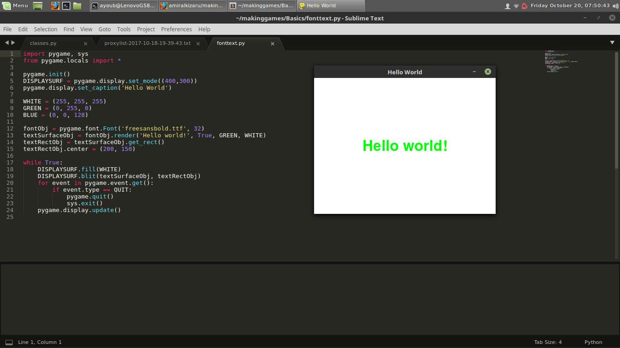Restore the Sublime Text window size
The width and height of the screenshot is (620, 348).
(599, 18)
